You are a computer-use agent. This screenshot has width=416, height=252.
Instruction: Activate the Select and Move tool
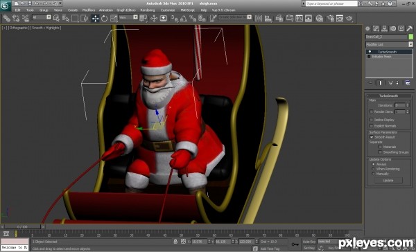click(95, 18)
